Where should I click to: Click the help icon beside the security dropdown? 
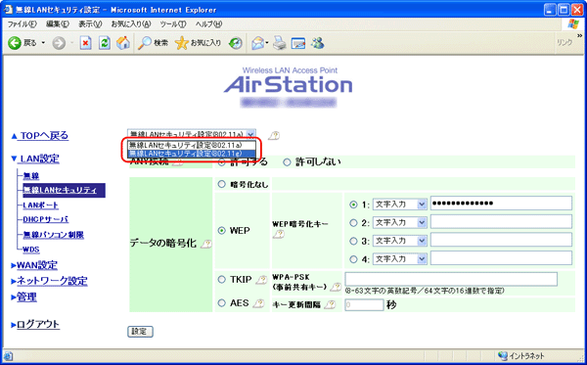click(x=274, y=135)
